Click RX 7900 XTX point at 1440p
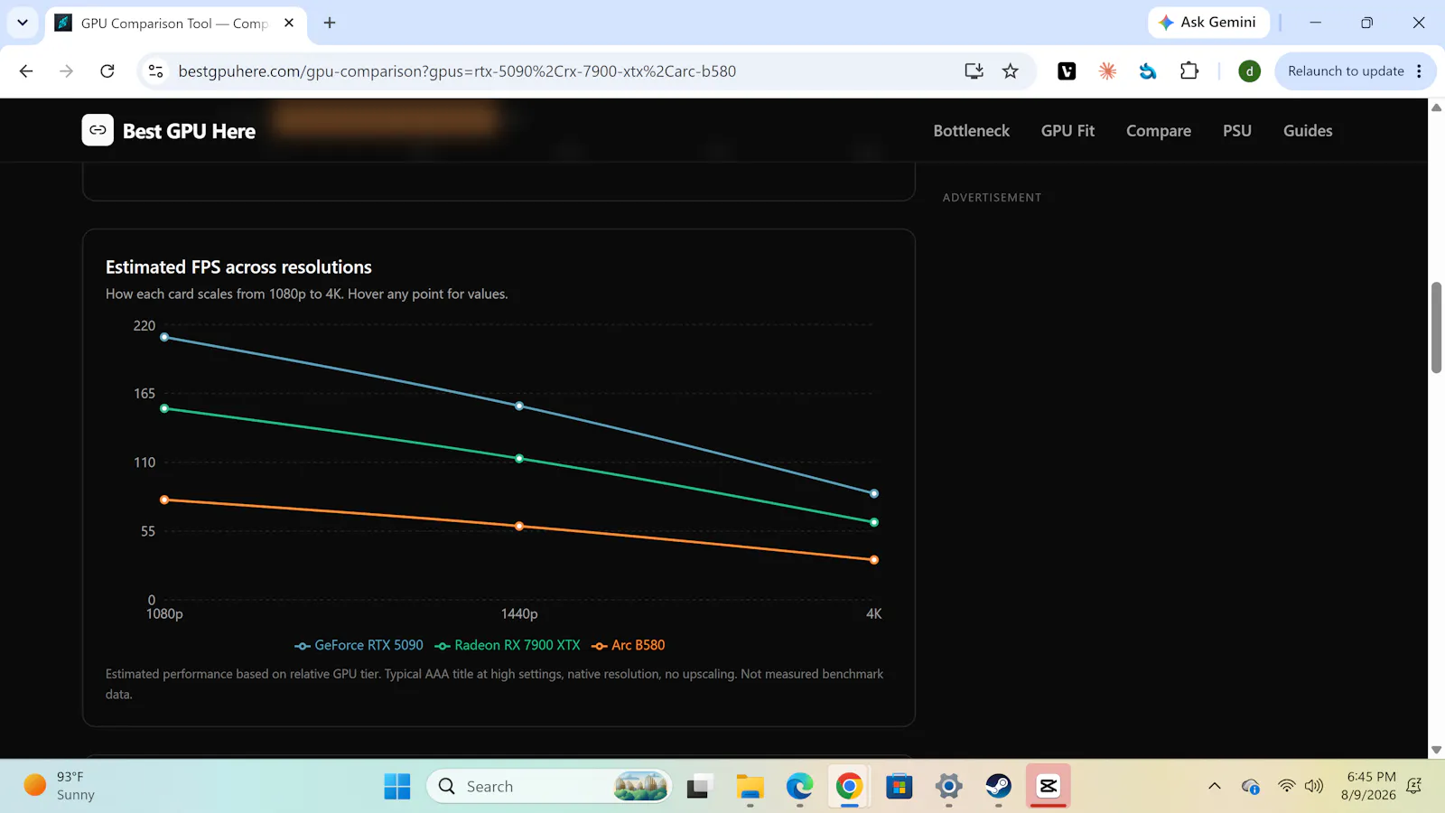The height and width of the screenshot is (813, 1445). pos(519,459)
